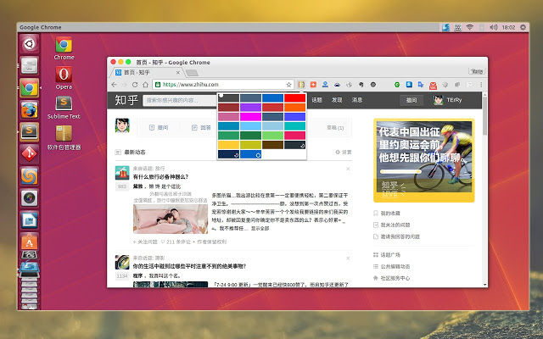Image resolution: width=543 pixels, height=339 pixels.
Task: Open the 草稿 (1) drafts link
Action: coord(335,128)
